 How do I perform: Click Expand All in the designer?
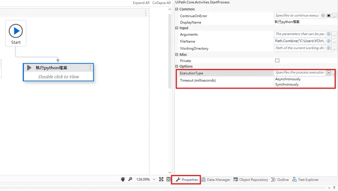(x=141, y=3)
